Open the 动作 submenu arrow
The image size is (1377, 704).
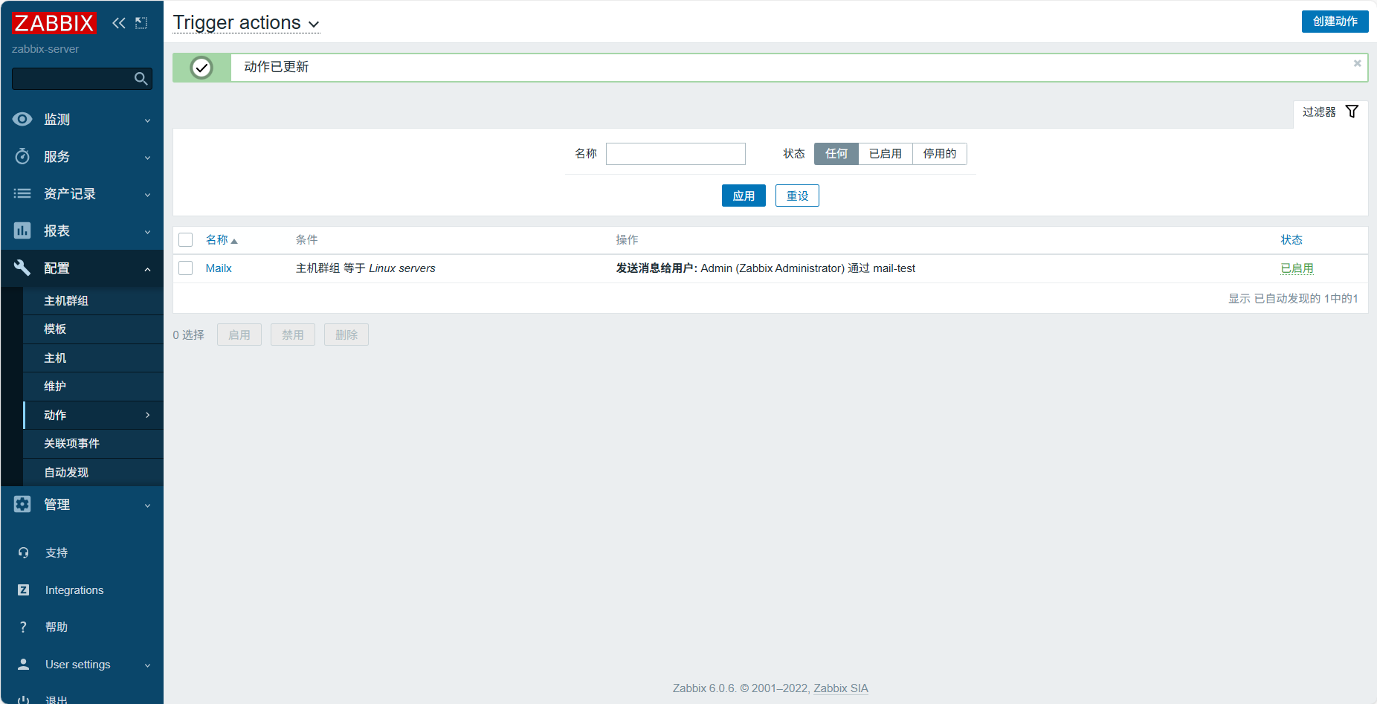(147, 415)
